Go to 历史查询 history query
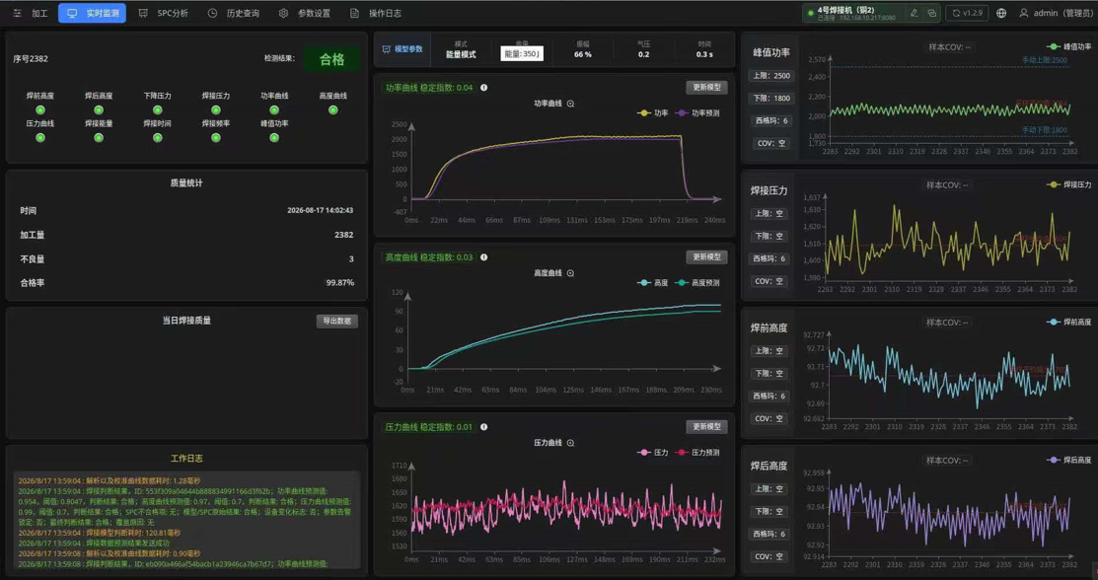This screenshot has width=1098, height=580. click(233, 13)
